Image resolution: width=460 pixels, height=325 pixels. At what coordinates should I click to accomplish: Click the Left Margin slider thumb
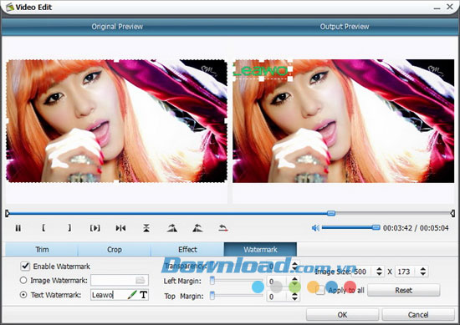[212, 281]
